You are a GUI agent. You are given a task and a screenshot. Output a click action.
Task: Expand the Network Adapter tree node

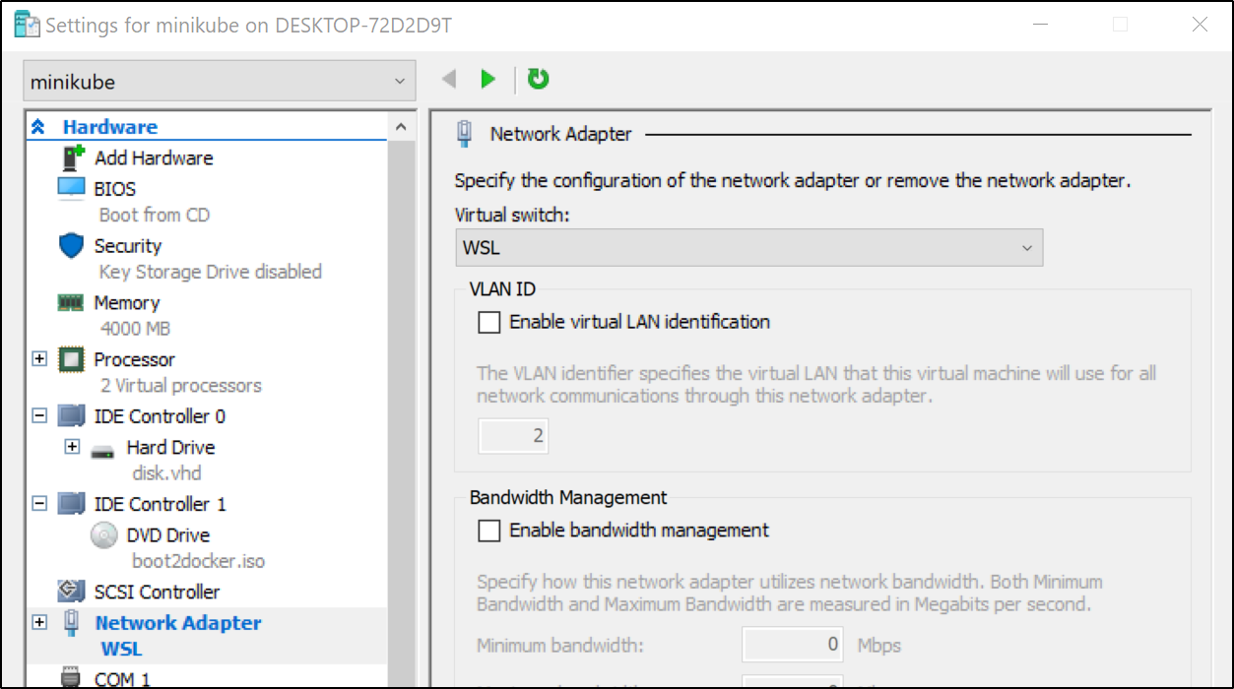(x=39, y=622)
